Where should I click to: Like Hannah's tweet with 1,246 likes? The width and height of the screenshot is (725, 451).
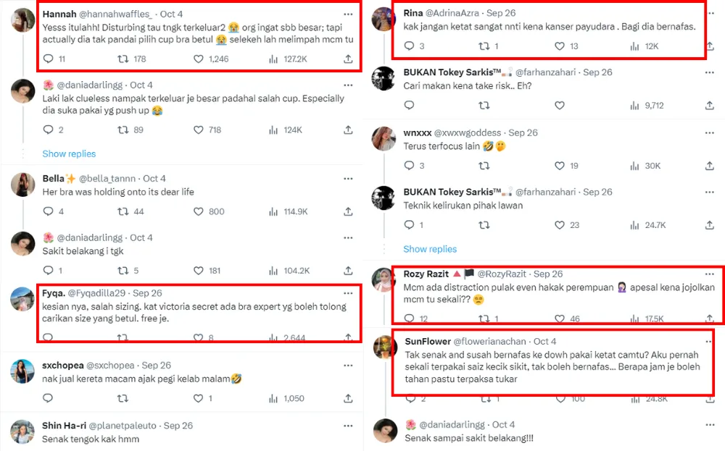click(199, 59)
